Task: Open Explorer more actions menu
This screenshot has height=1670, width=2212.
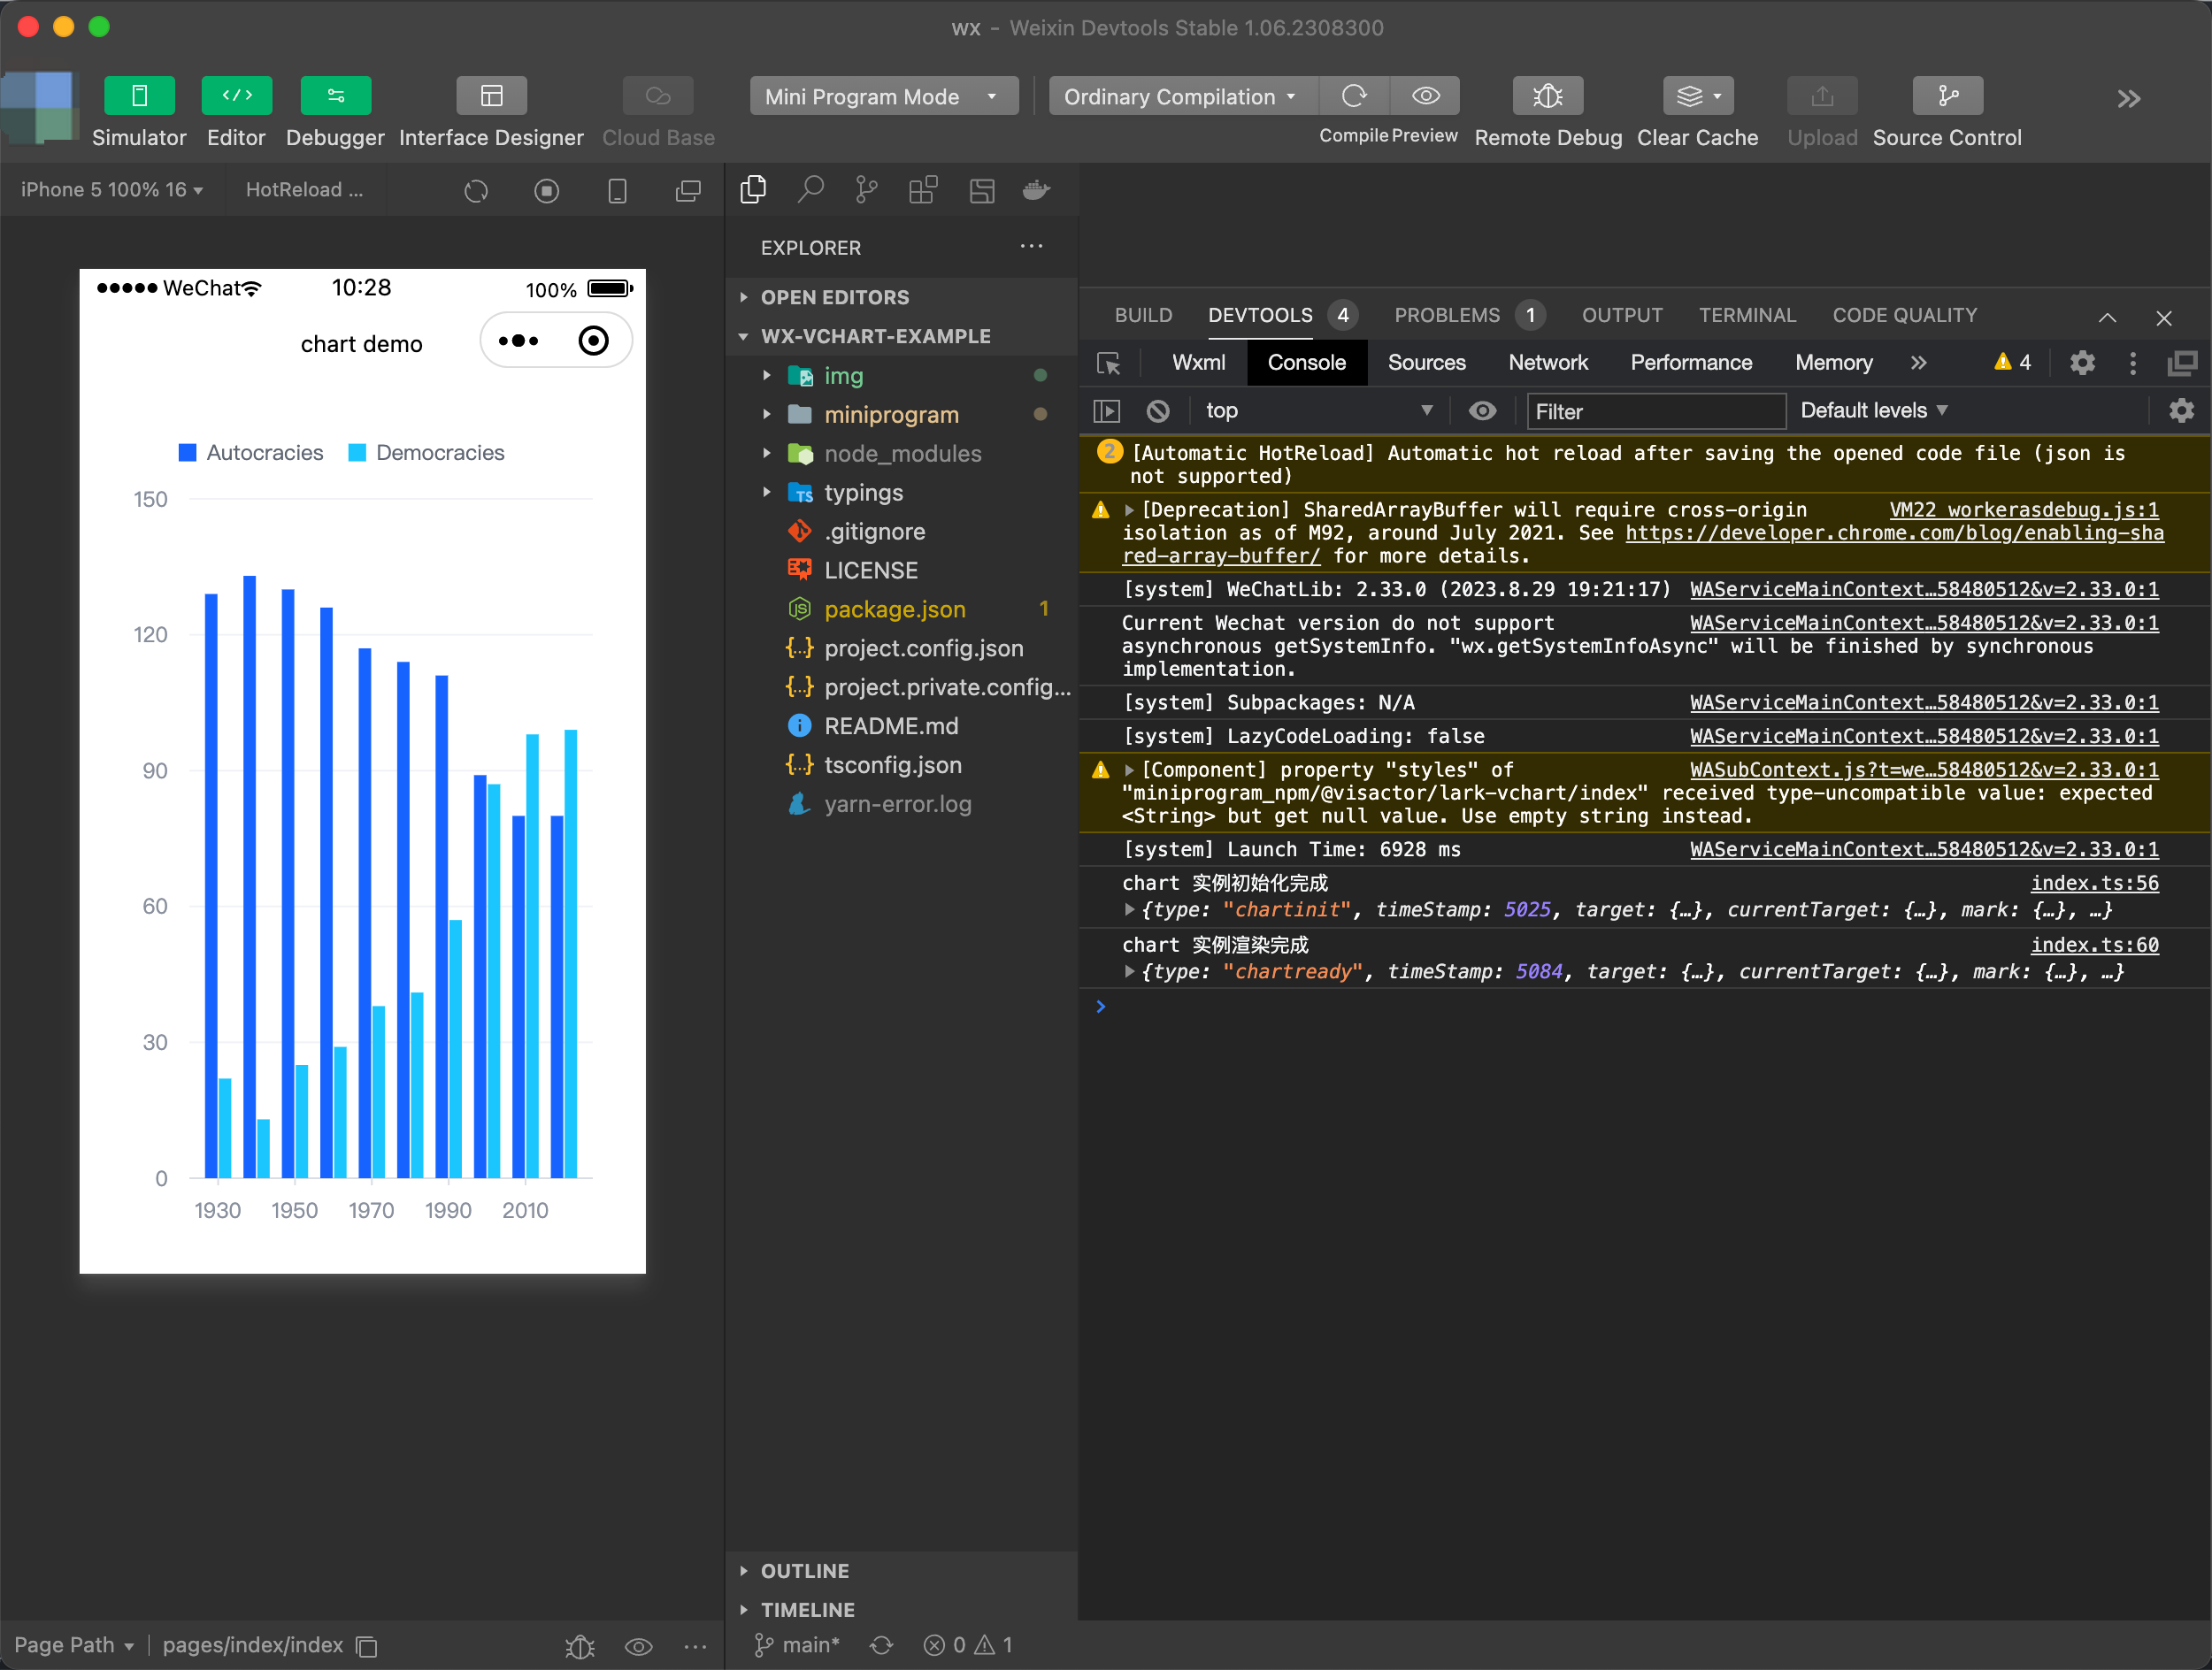Action: click(1031, 246)
